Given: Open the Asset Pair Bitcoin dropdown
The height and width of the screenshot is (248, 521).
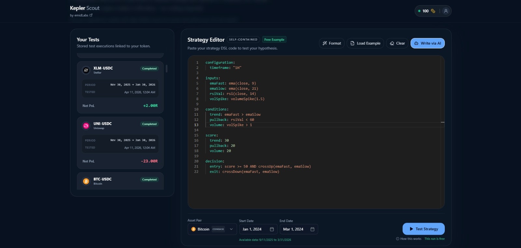Looking at the screenshot, I should 212,229.
